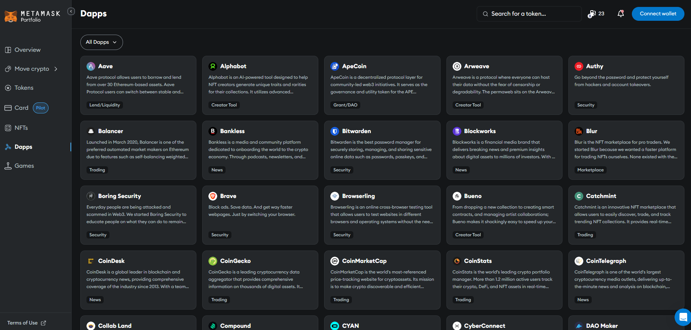Open the Bankless dapp card title

pos(232,131)
